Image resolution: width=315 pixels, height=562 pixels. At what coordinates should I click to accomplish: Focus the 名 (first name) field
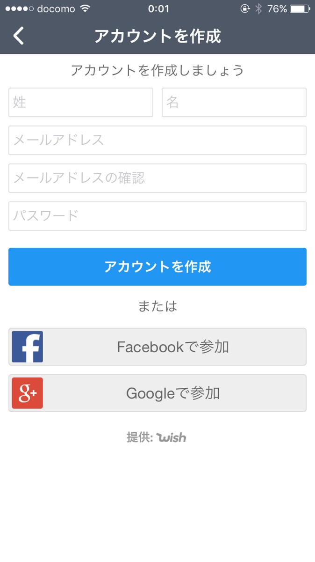click(234, 102)
